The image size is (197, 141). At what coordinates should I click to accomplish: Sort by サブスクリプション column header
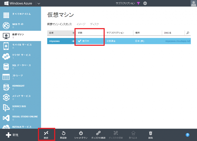click(x=119, y=33)
